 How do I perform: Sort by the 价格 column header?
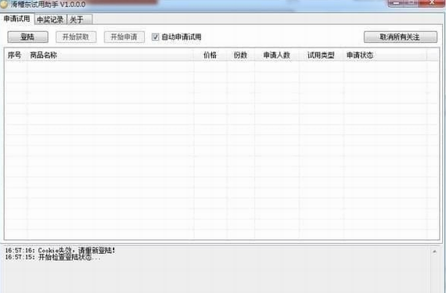(x=210, y=55)
